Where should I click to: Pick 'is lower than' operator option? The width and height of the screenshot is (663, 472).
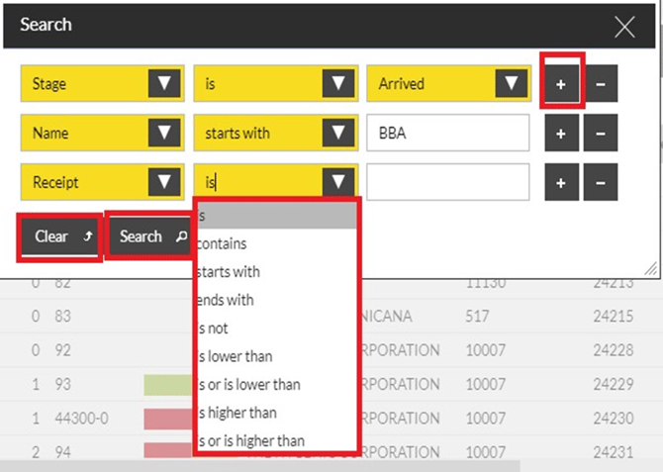point(236,356)
